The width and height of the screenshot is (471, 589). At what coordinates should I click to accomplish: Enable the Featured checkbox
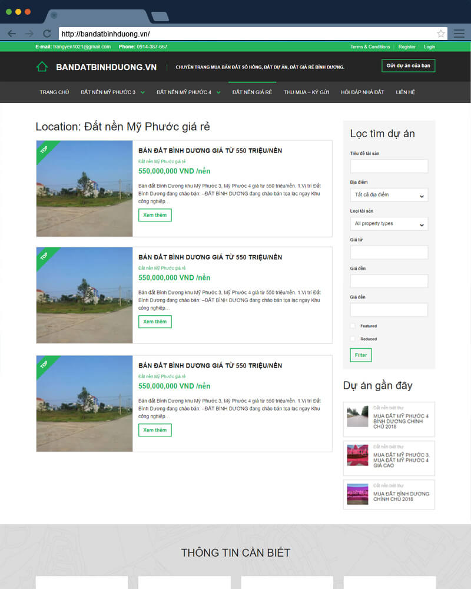coord(353,326)
